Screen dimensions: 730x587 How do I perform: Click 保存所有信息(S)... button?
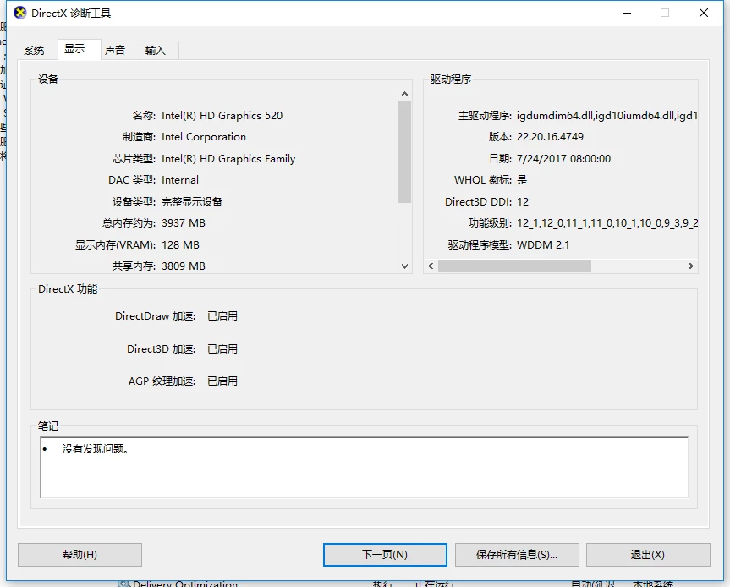point(517,554)
